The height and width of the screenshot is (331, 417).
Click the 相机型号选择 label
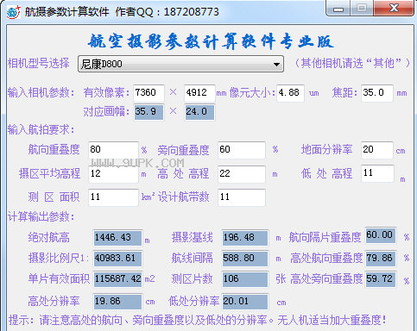point(39,63)
